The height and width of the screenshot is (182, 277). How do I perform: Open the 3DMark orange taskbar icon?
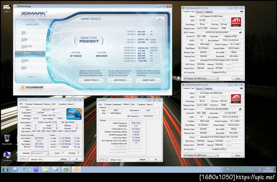pos(76,170)
